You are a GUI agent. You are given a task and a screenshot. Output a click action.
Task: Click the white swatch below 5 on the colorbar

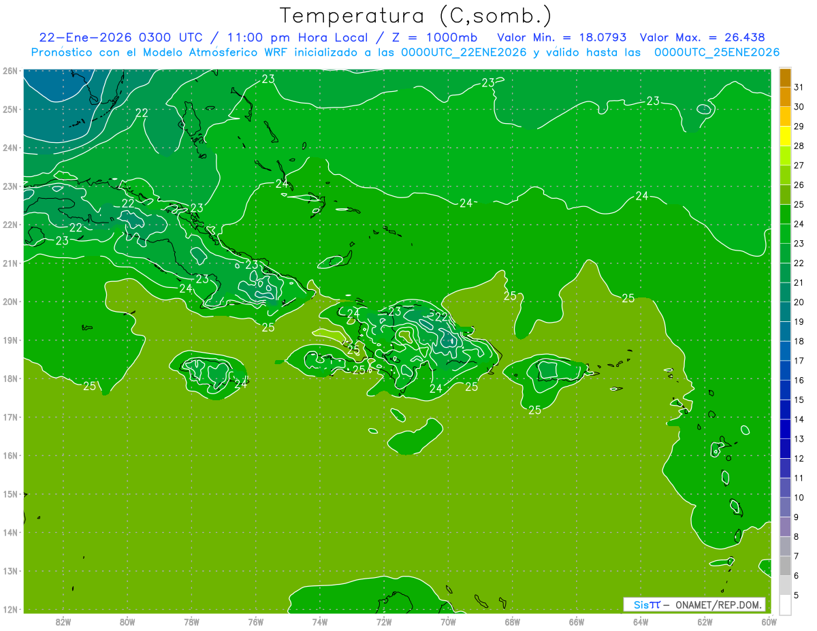[785, 604]
